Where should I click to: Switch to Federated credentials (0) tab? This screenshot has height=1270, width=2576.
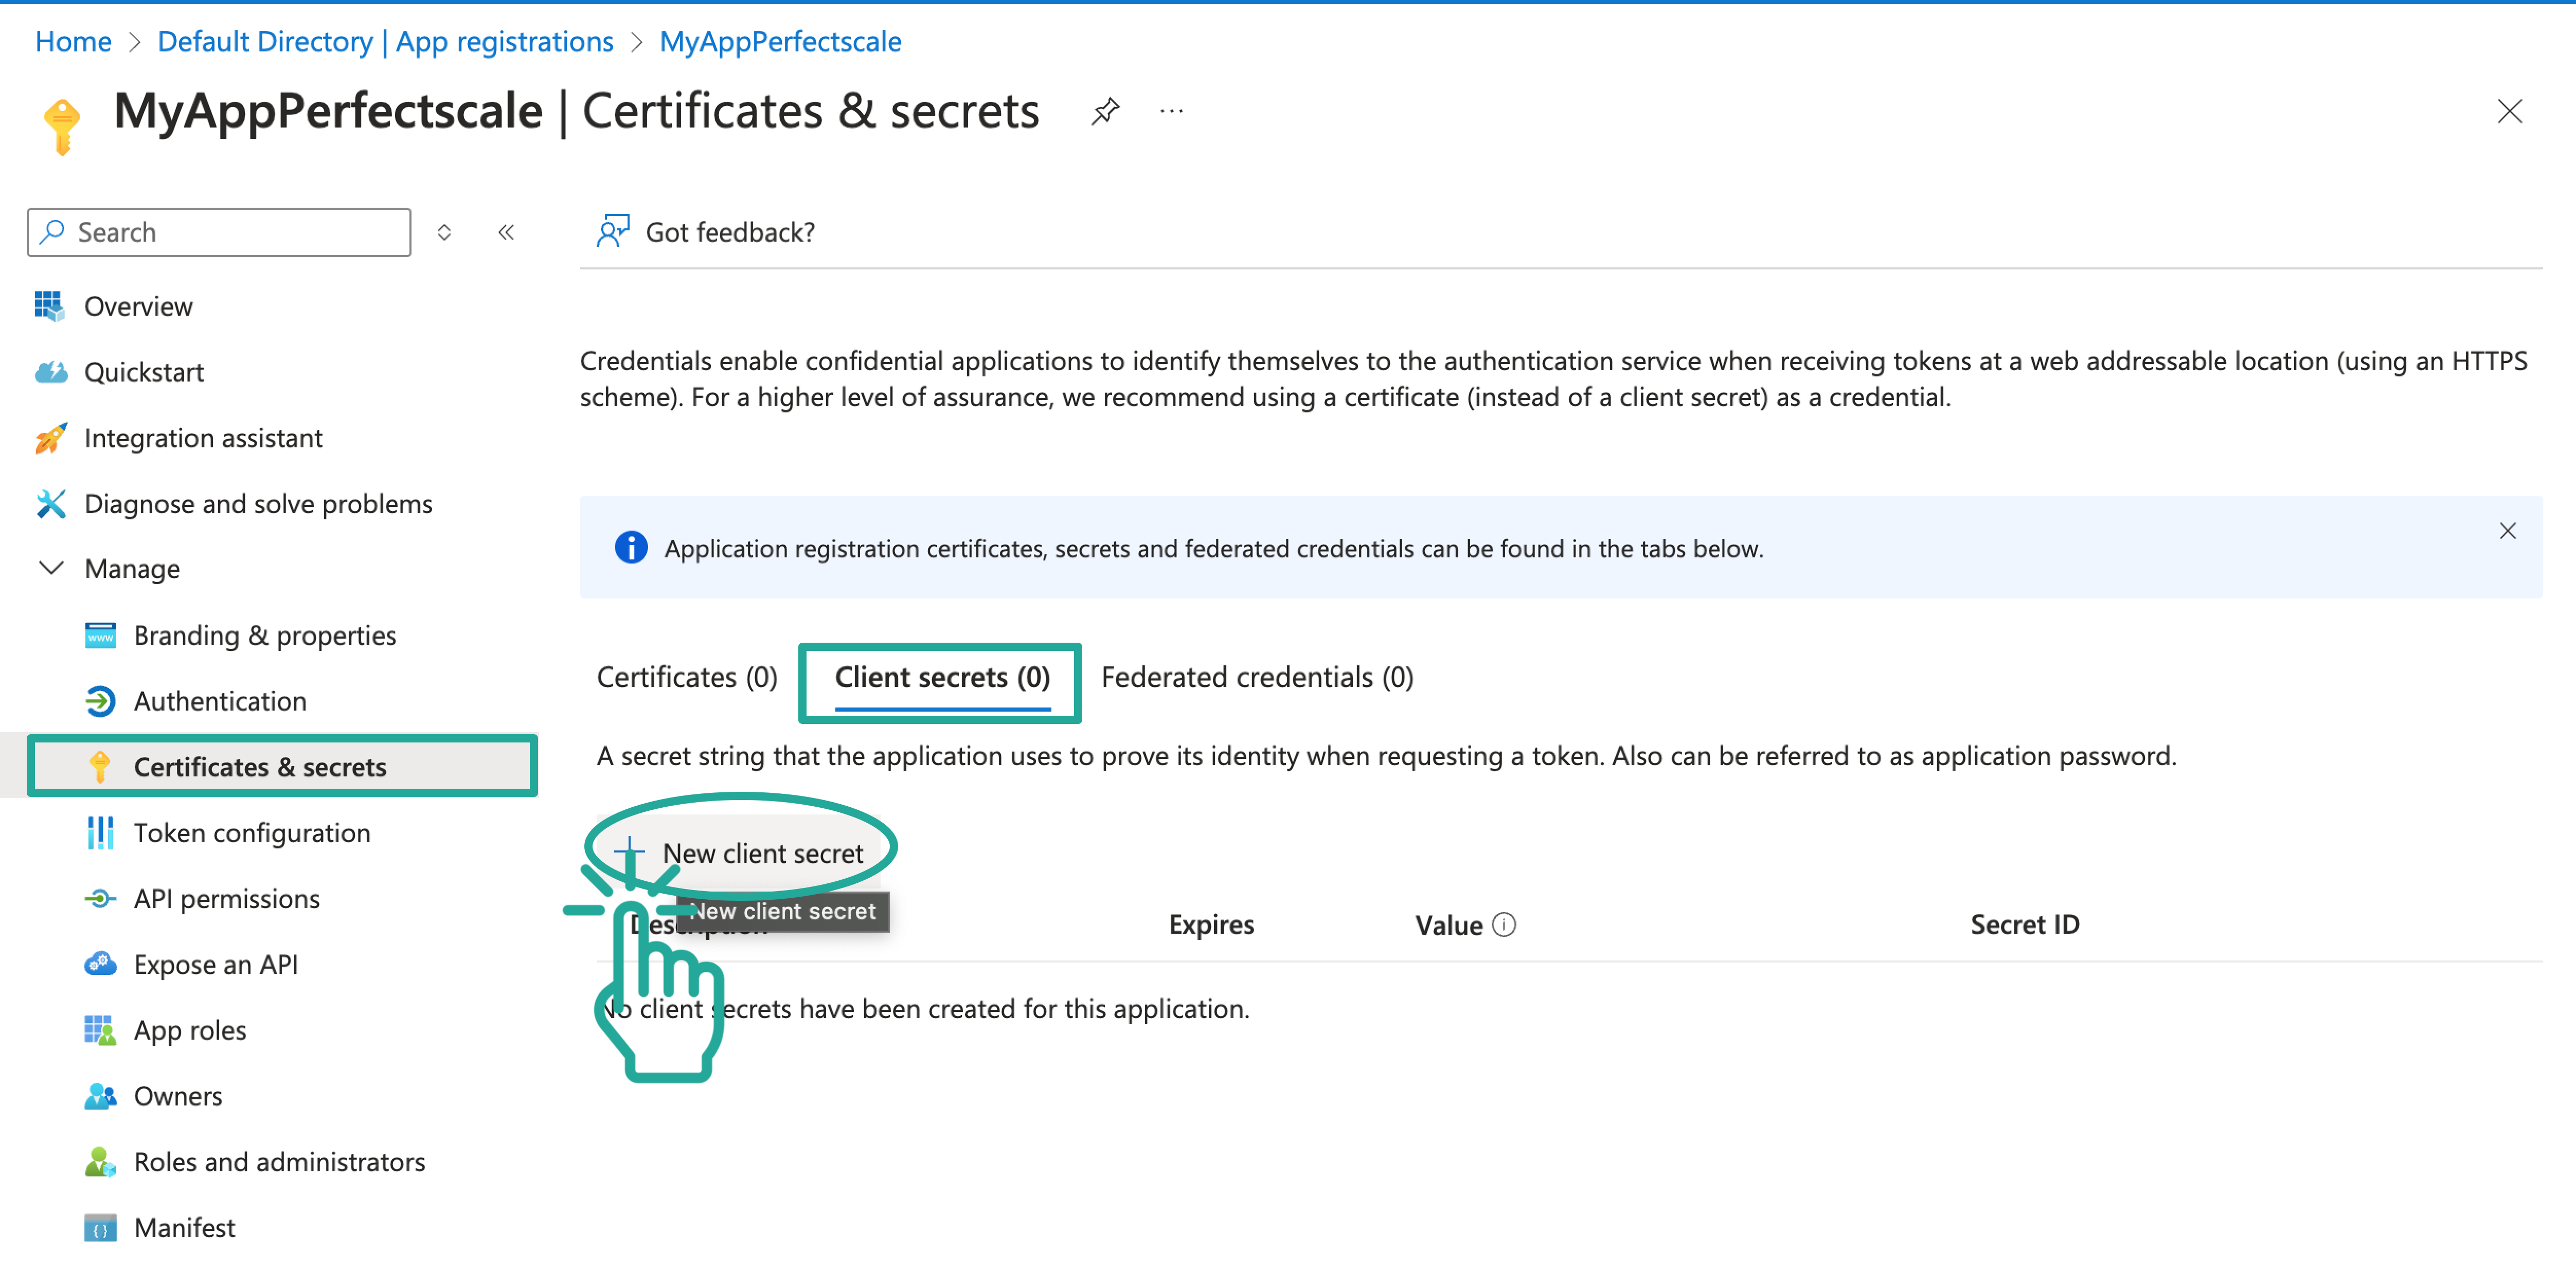(x=1256, y=678)
